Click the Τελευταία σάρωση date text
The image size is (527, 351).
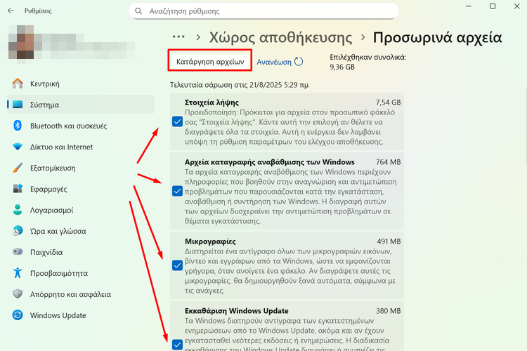239,85
